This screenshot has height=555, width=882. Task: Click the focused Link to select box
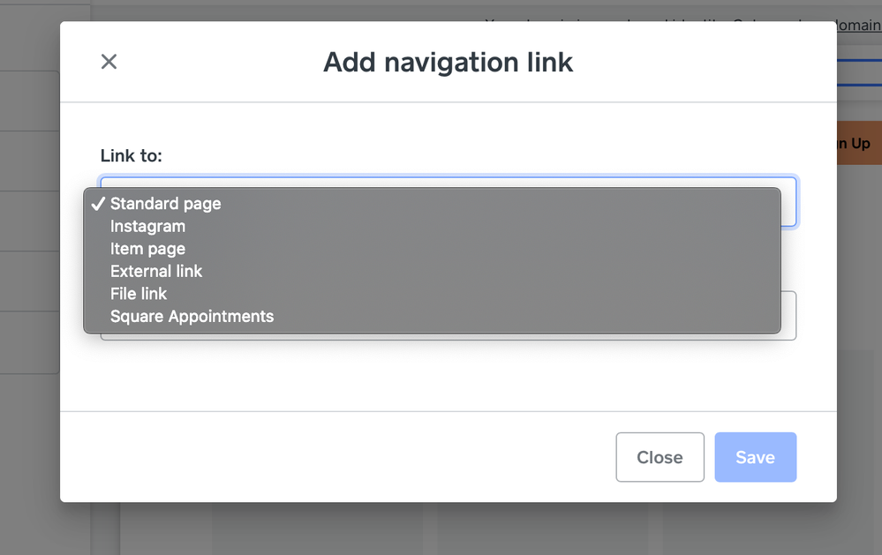coord(788,203)
